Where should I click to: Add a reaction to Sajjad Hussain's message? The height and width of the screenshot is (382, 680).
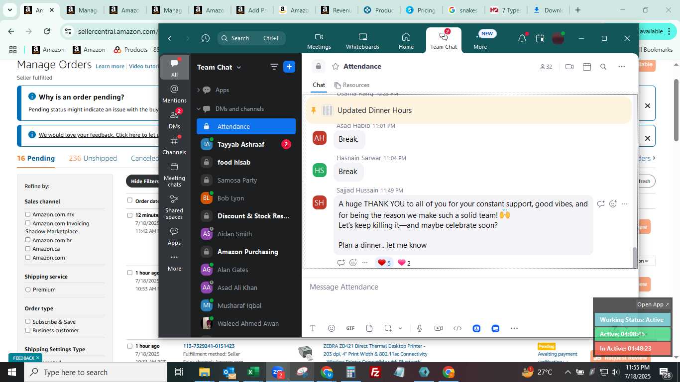click(x=613, y=204)
